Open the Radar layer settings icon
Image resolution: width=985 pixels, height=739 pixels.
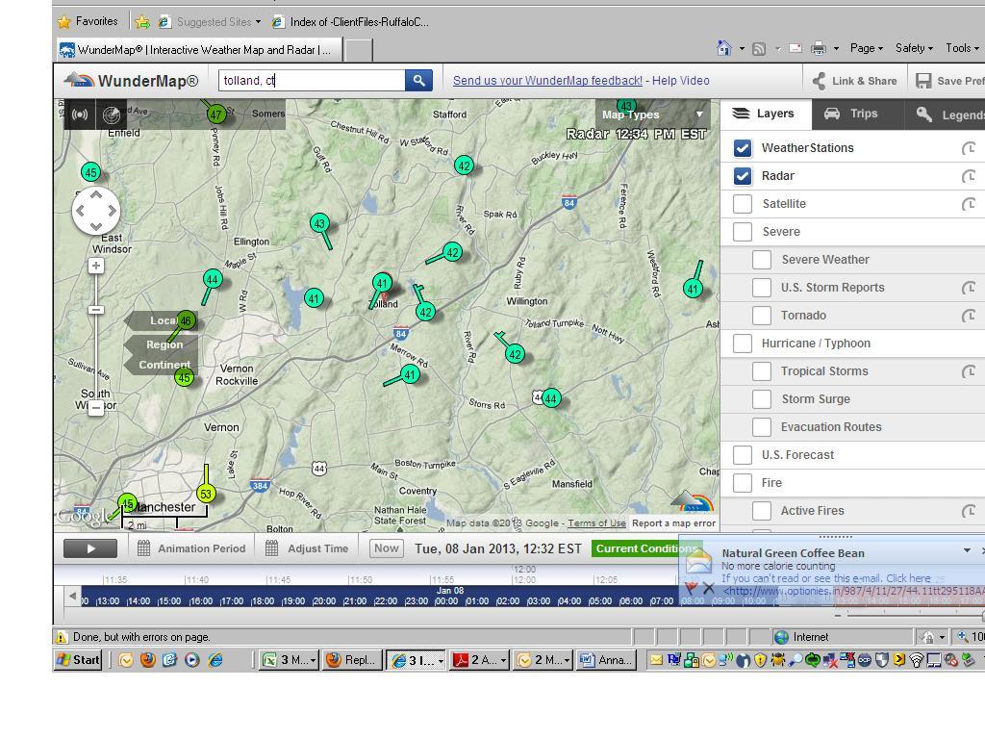coord(969,176)
